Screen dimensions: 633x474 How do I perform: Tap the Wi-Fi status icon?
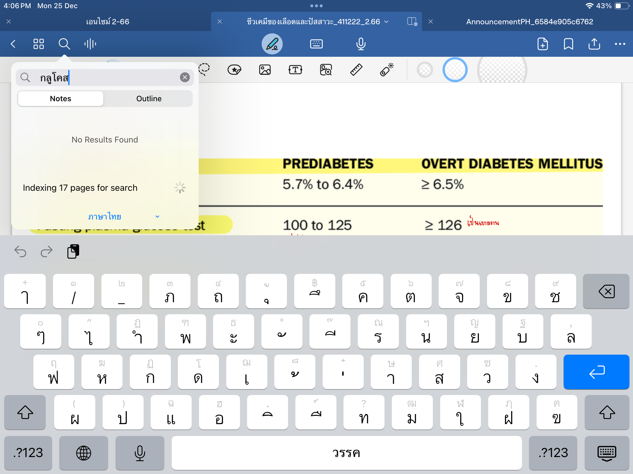pyautogui.click(x=589, y=6)
